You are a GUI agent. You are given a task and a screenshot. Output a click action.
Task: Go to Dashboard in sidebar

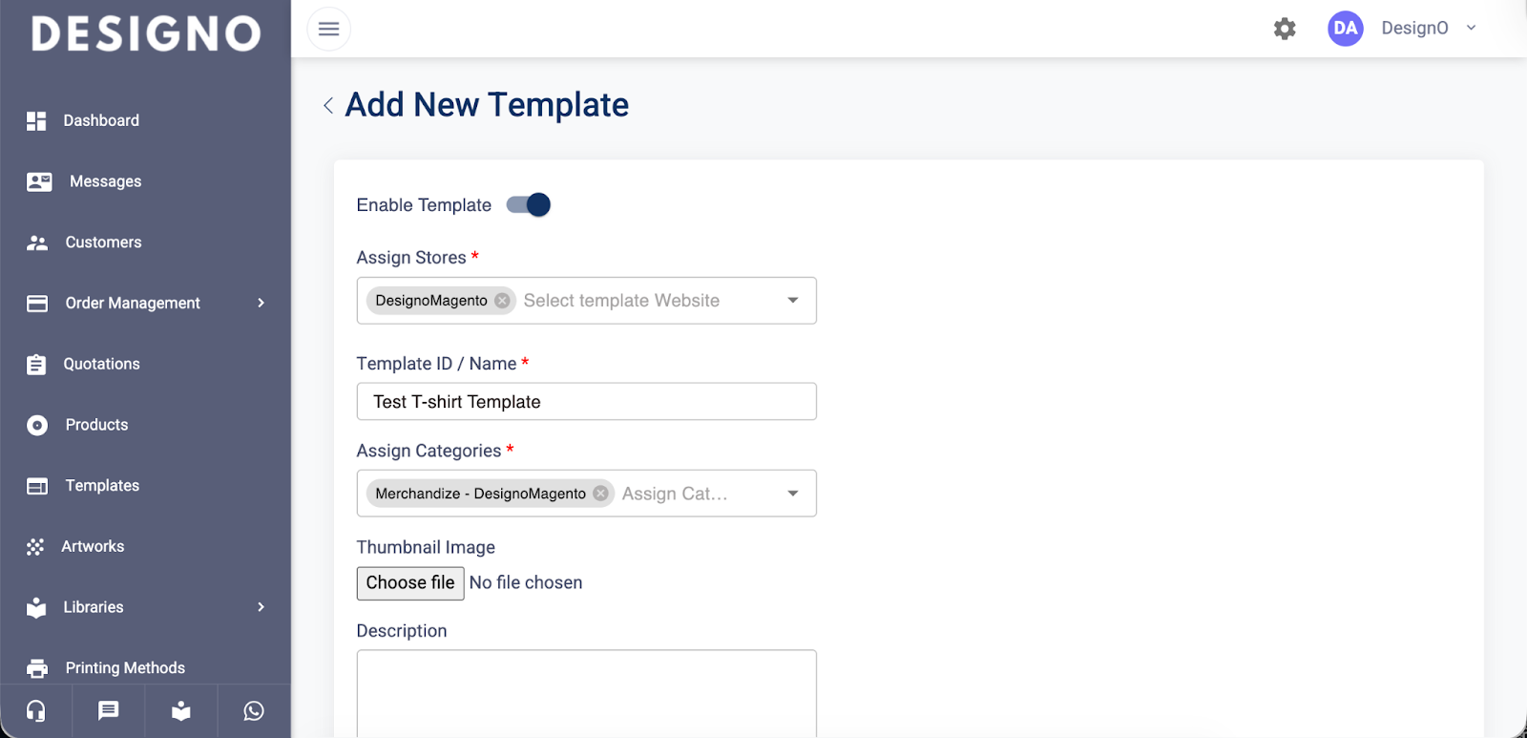[101, 121]
